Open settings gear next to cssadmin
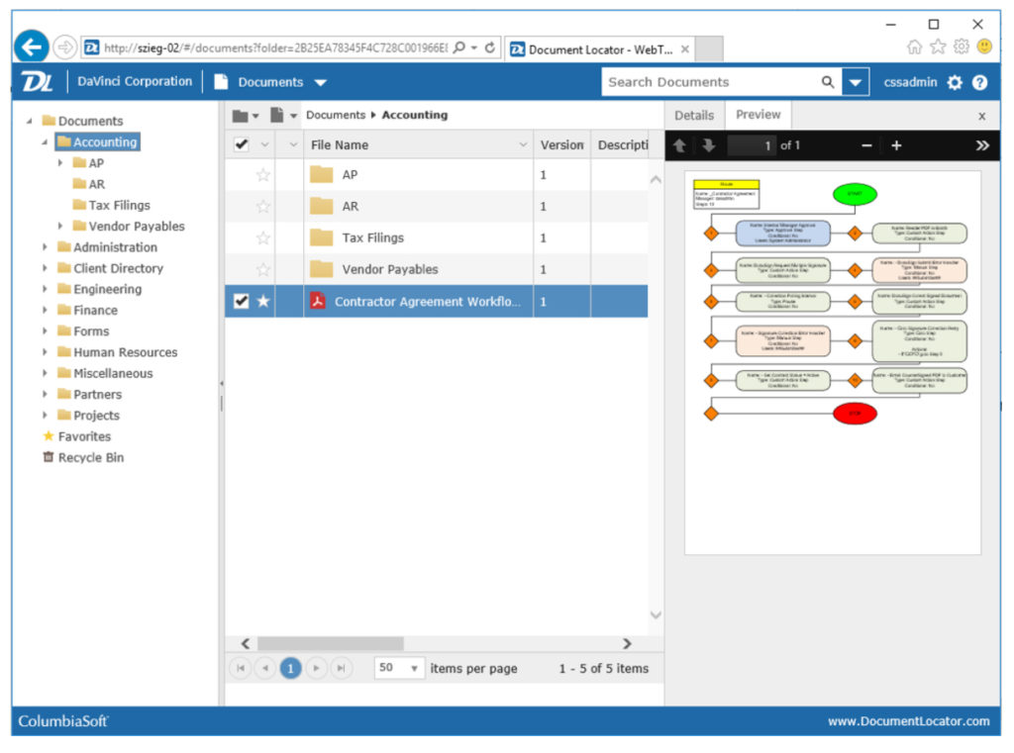This screenshot has height=753, width=1014. coord(955,82)
